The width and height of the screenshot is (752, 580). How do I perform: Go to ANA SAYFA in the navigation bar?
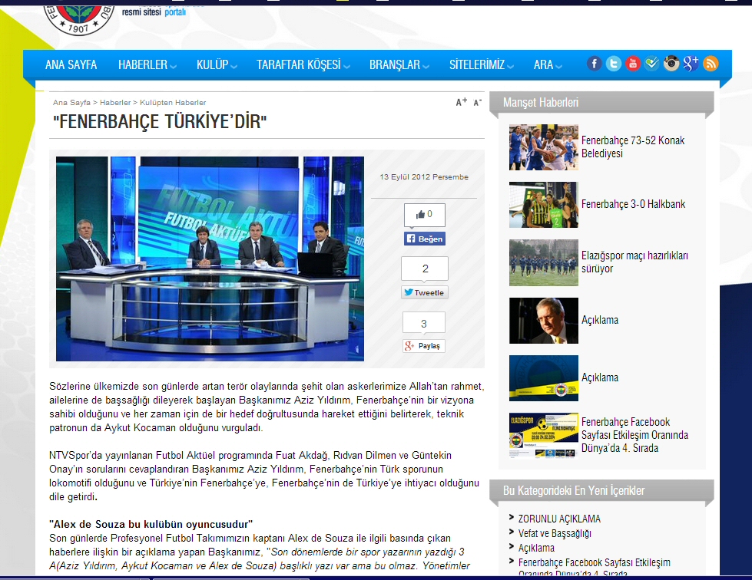(x=71, y=65)
